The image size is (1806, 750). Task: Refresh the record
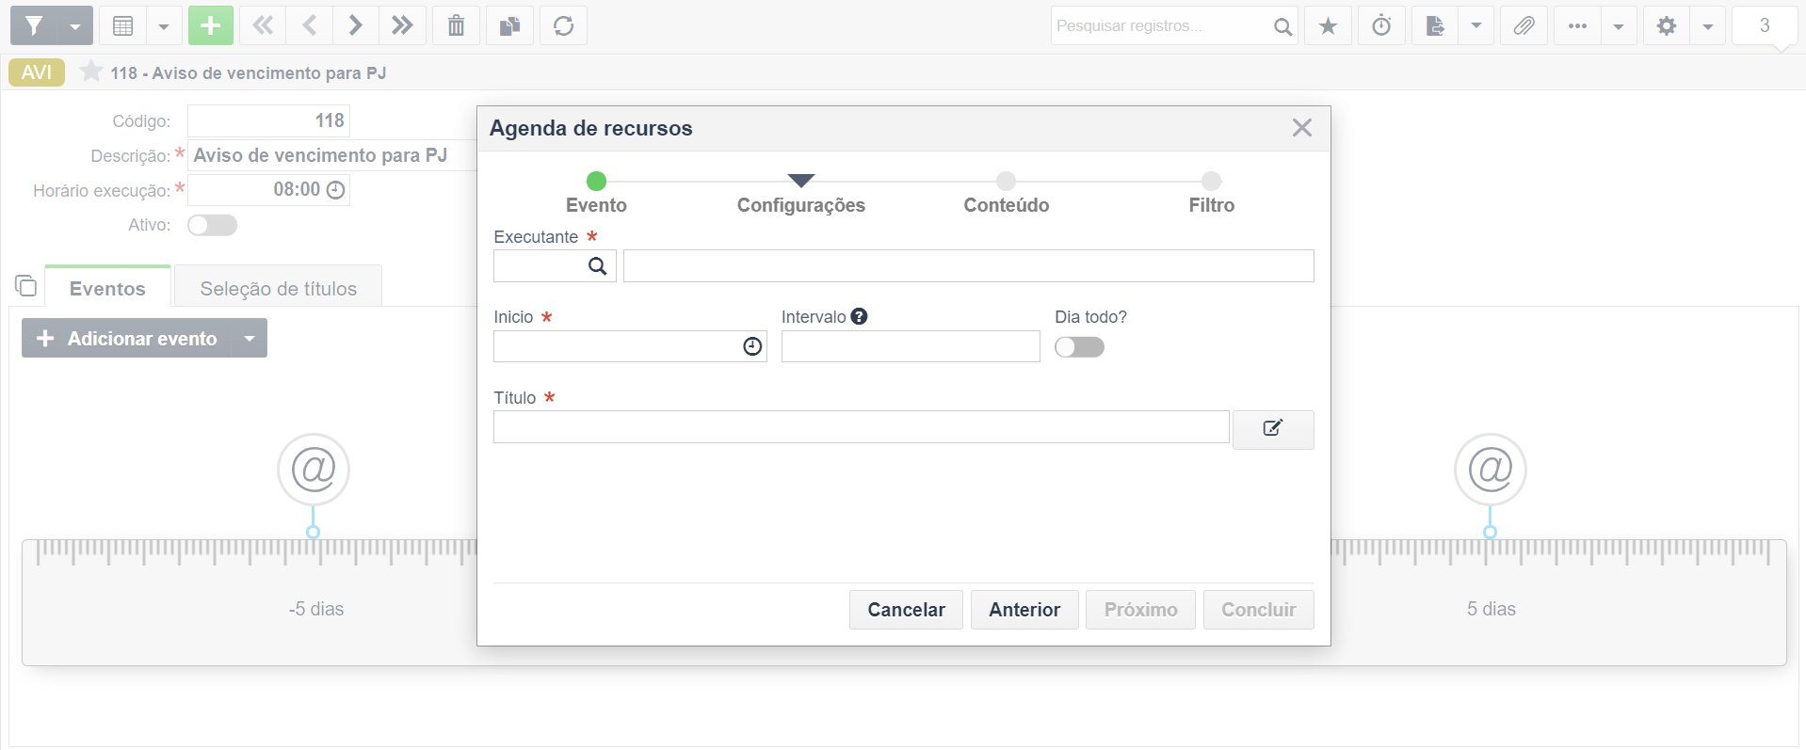[563, 25]
